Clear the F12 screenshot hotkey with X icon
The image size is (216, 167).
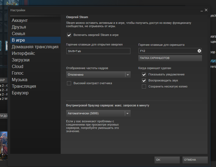(x=199, y=51)
